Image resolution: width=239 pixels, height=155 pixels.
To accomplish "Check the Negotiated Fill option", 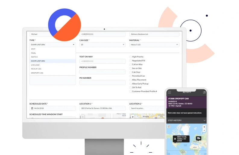I will [x=131, y=61].
